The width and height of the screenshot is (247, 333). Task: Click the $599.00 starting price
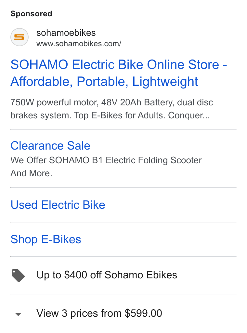coord(143,313)
